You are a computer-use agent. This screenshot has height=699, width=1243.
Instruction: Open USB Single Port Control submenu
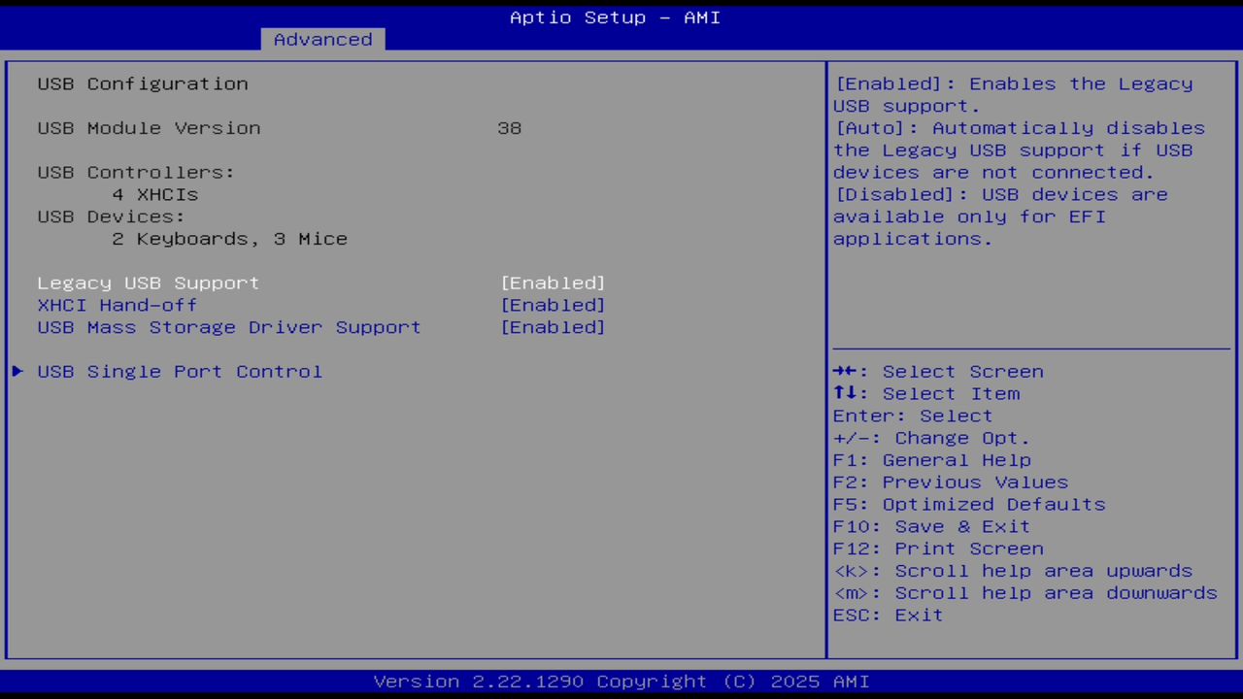pos(179,371)
